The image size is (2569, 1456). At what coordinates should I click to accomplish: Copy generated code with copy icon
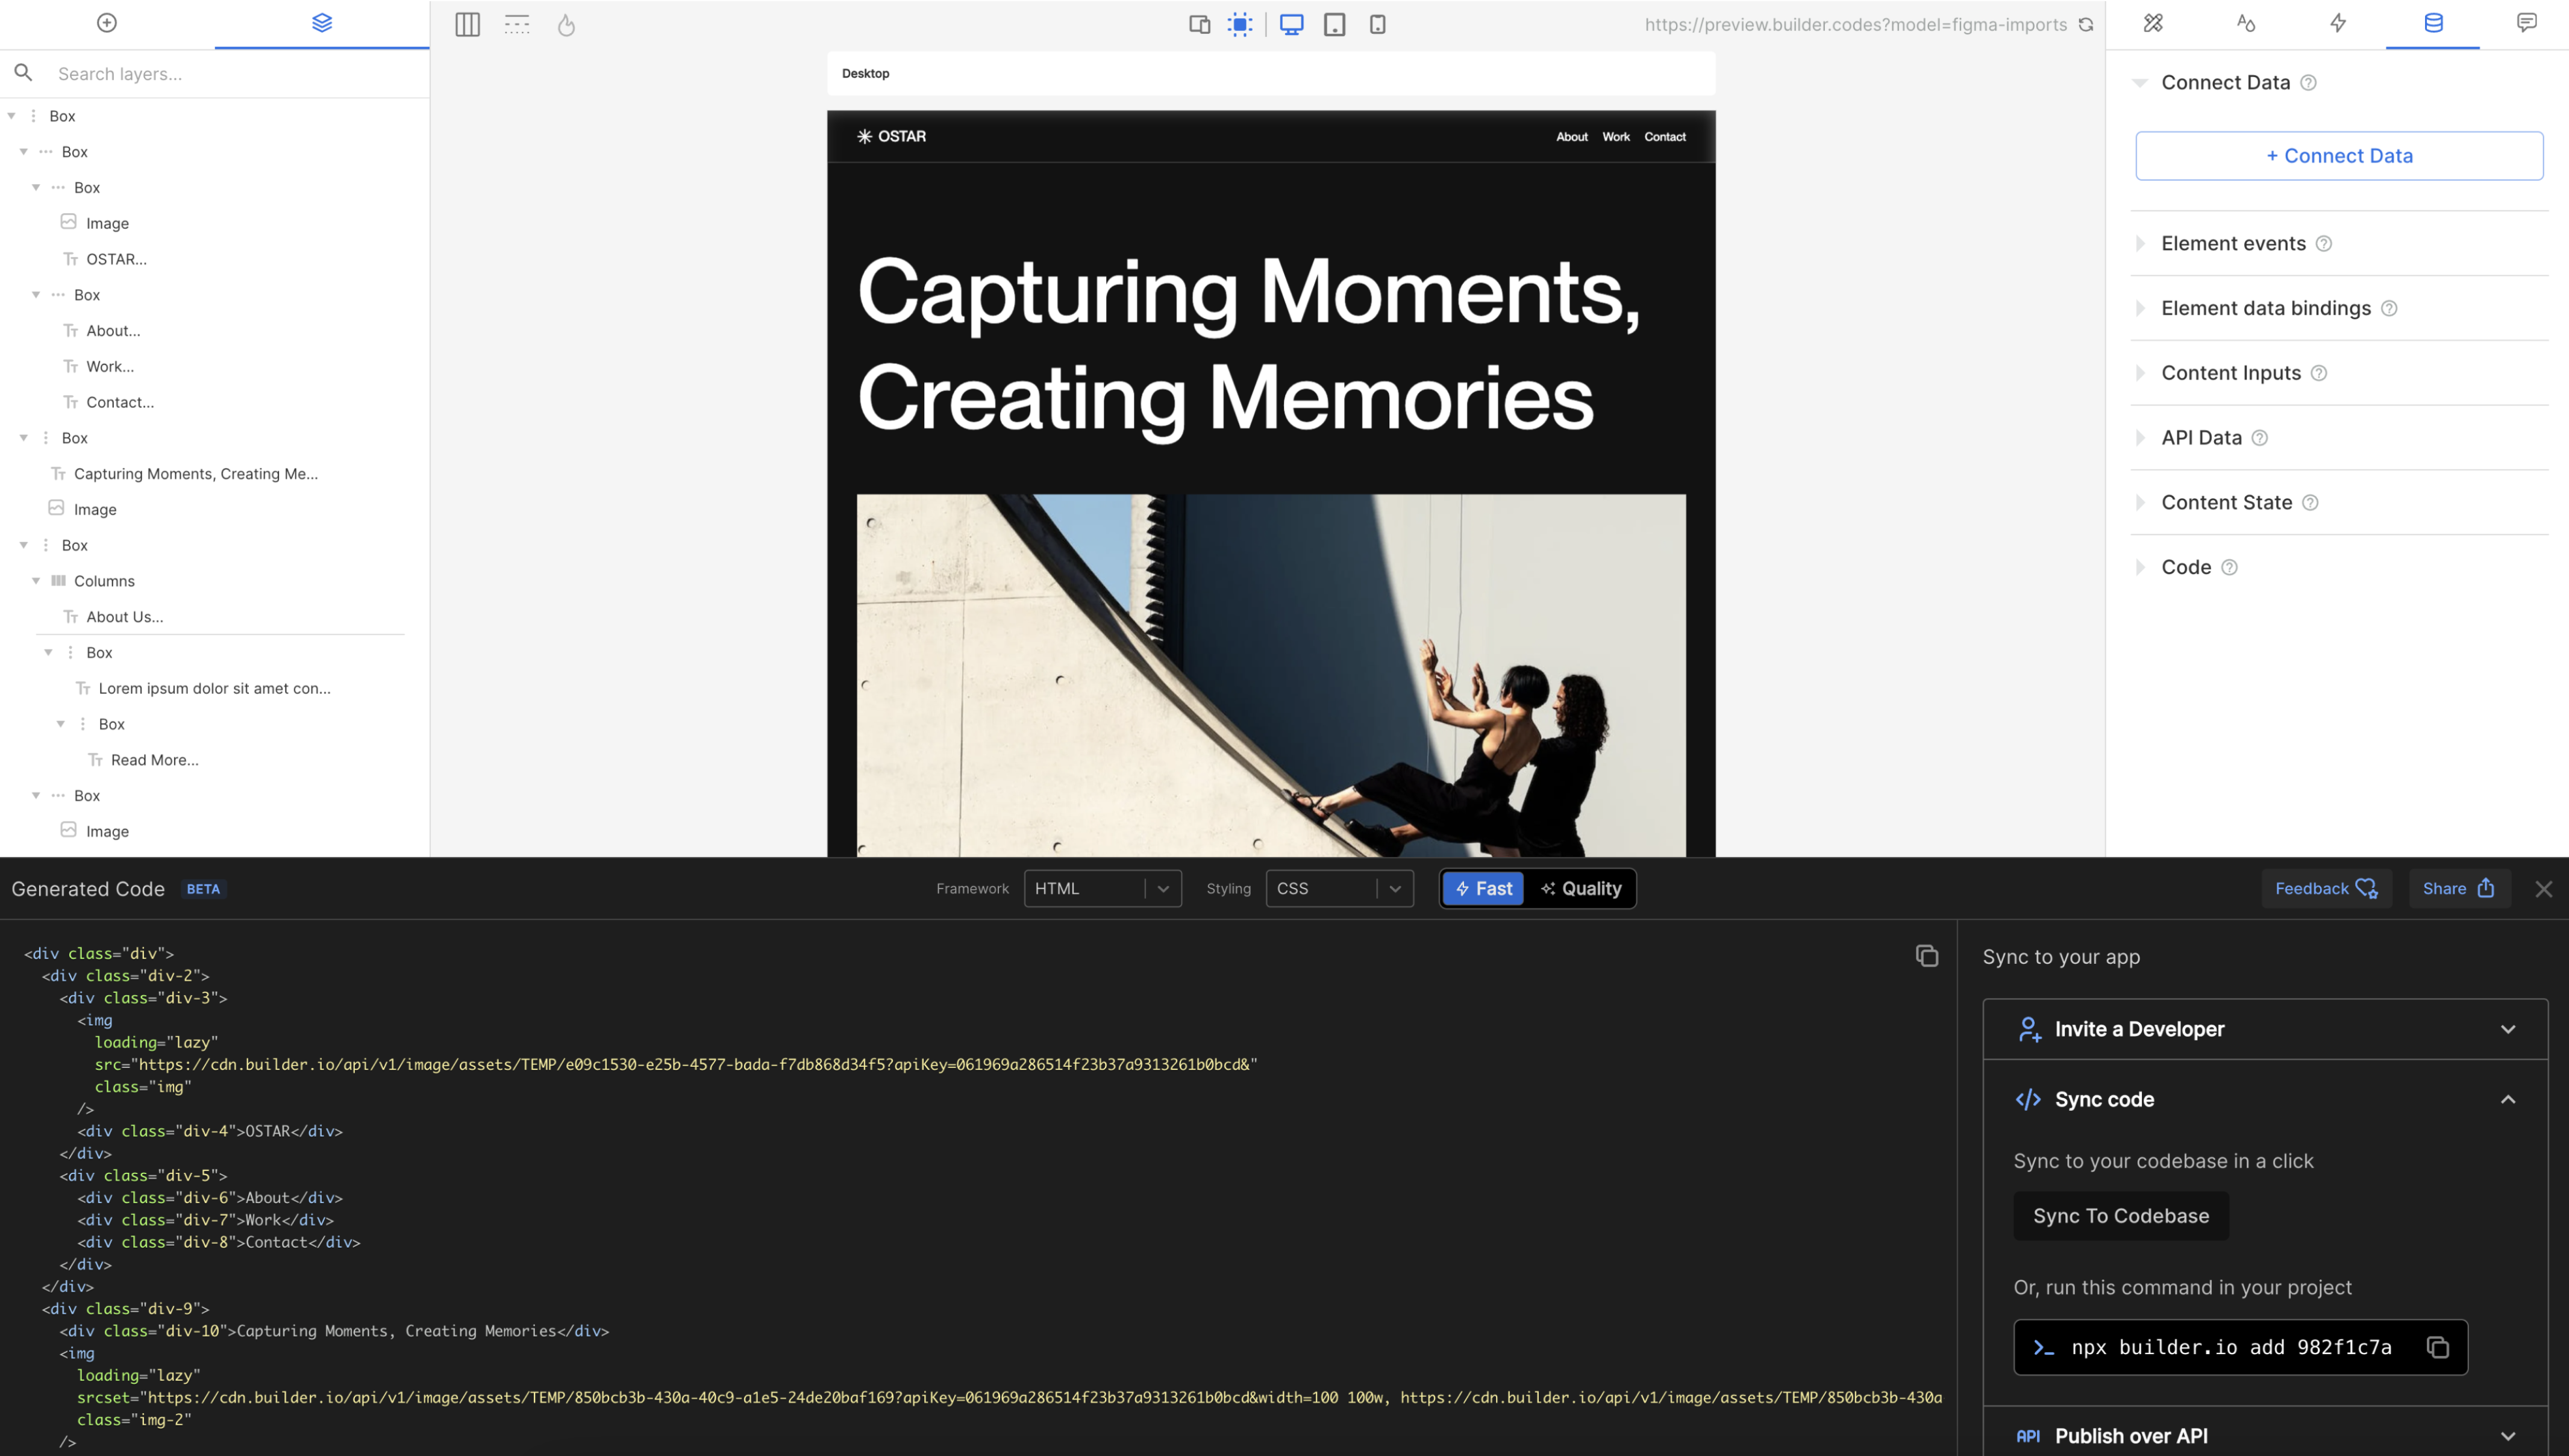pyautogui.click(x=1926, y=956)
